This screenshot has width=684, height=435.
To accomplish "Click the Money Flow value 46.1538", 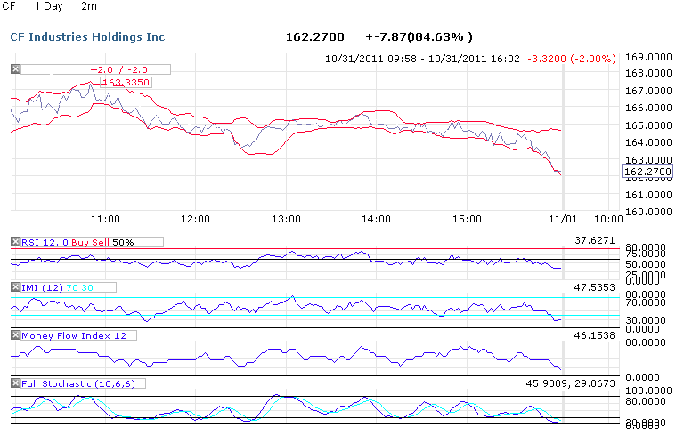I will [x=595, y=335].
